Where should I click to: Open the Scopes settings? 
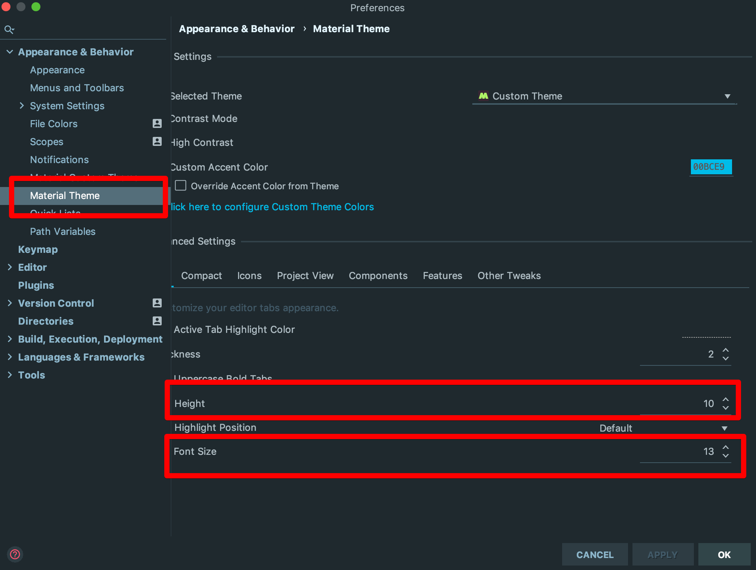pyautogui.click(x=46, y=142)
